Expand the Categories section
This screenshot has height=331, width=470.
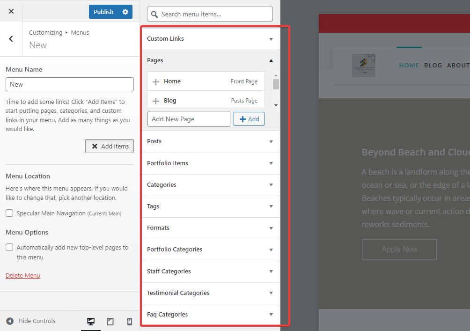[210, 185]
